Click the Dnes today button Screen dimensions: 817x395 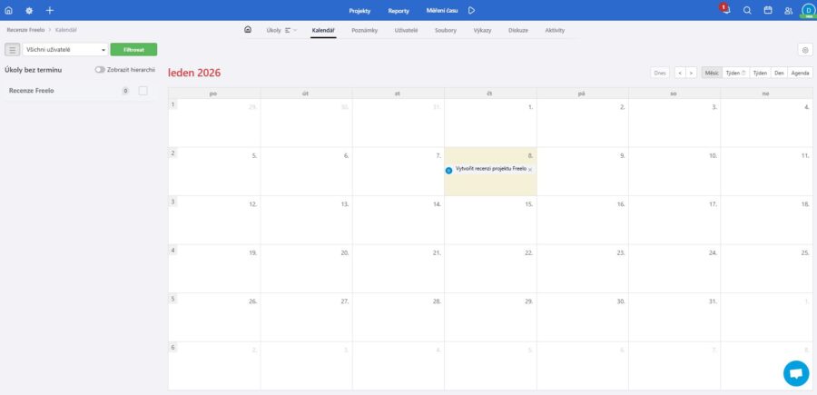coord(660,73)
